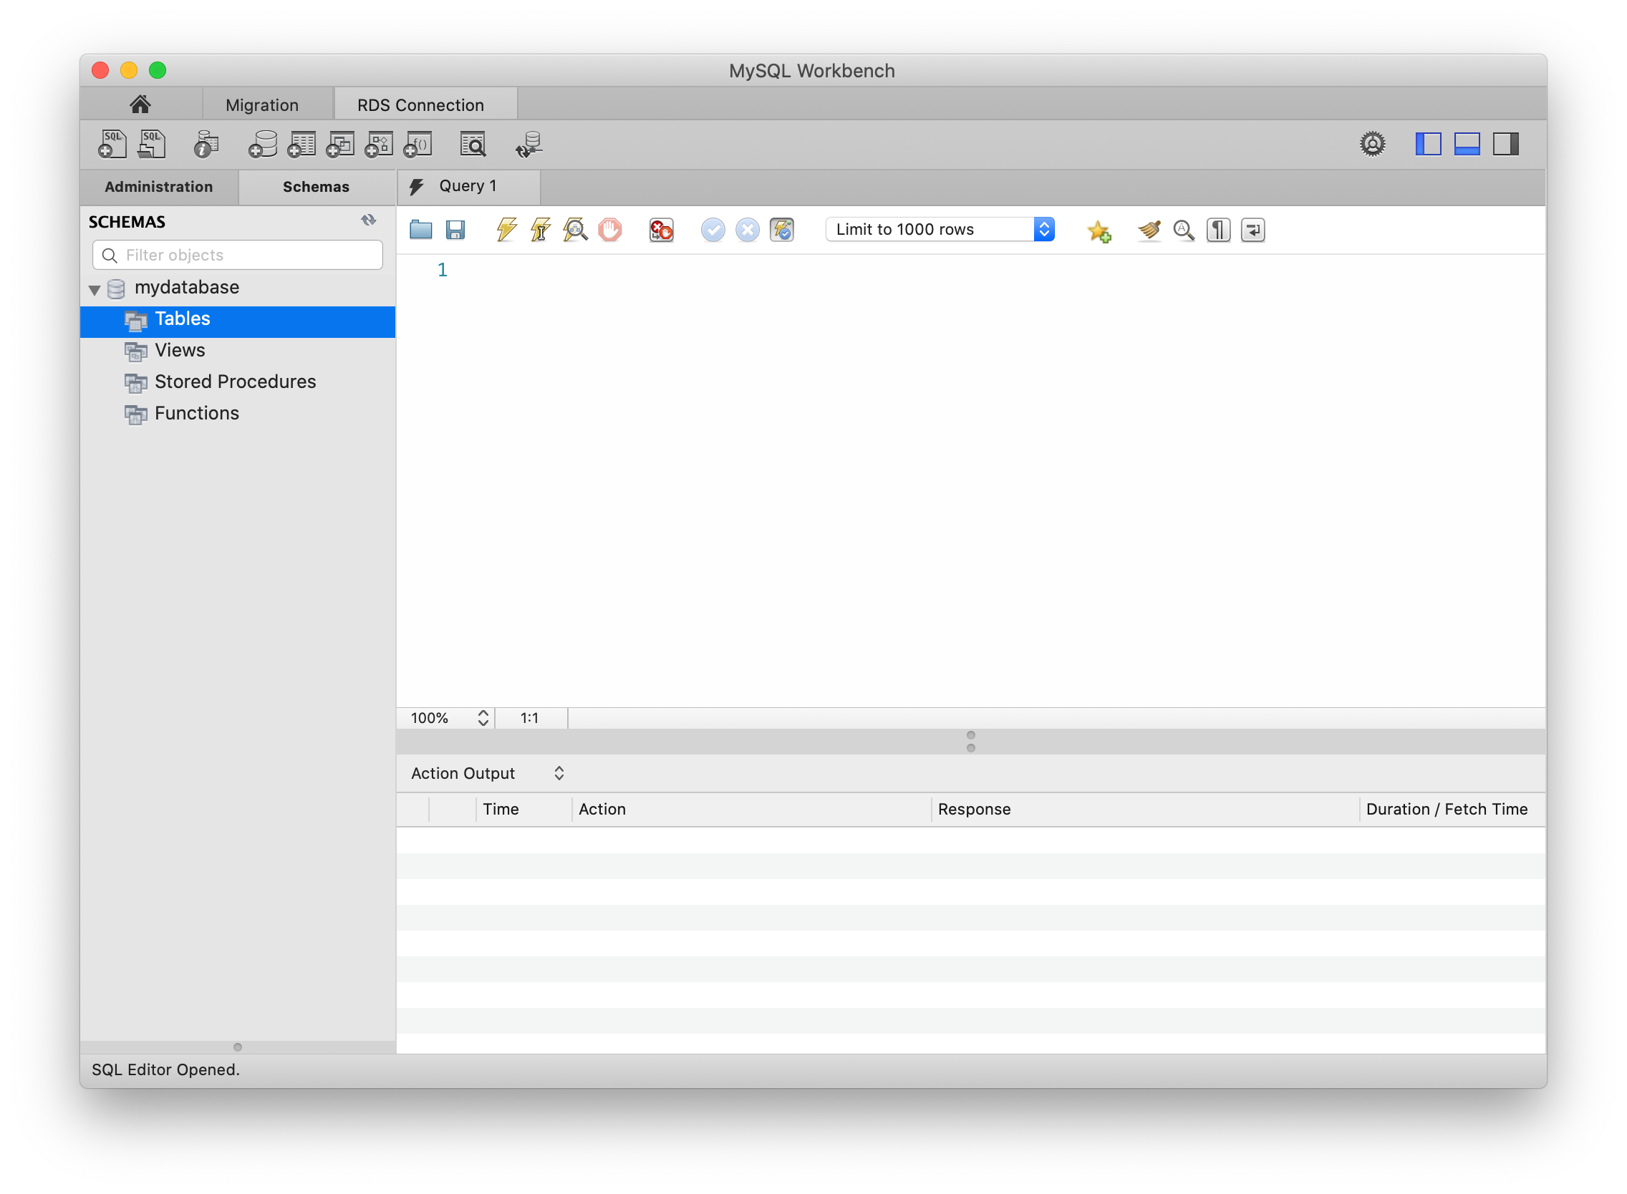Select Stored Procedures in schema tree
The width and height of the screenshot is (1627, 1194).
tap(235, 382)
